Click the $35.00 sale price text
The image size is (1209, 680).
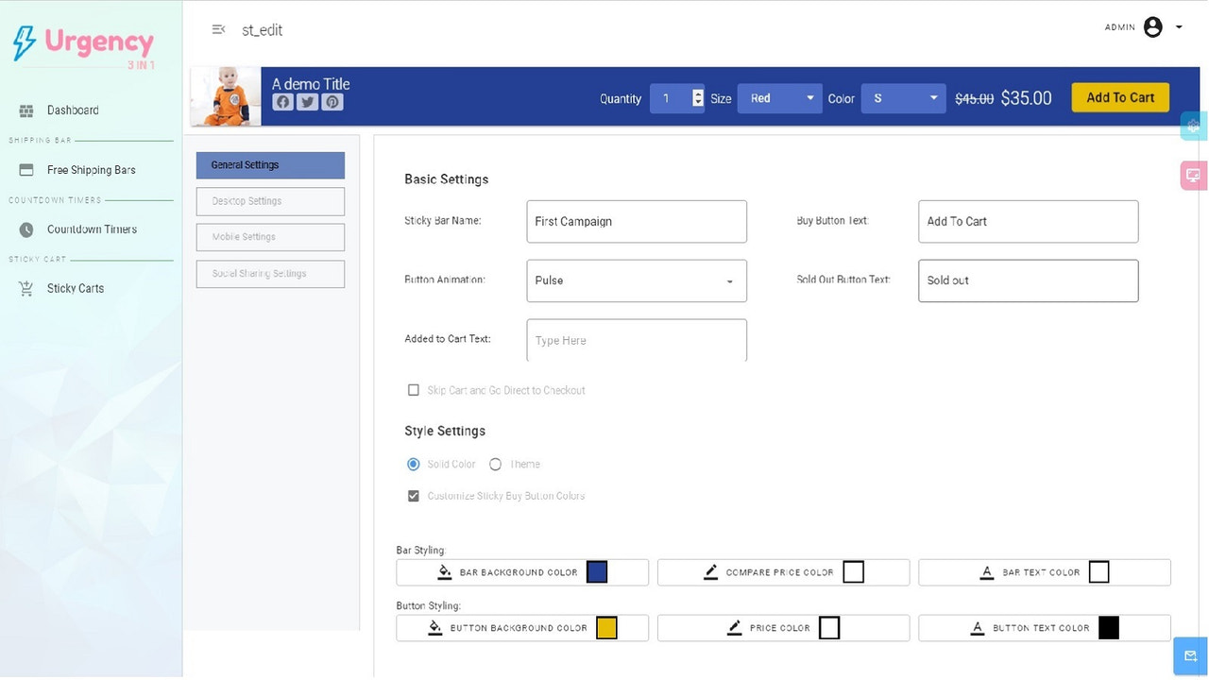[x=1026, y=98]
